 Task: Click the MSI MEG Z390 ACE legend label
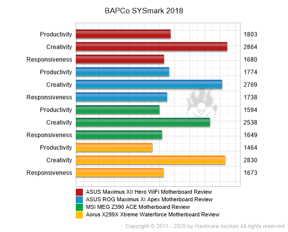tap(138, 207)
